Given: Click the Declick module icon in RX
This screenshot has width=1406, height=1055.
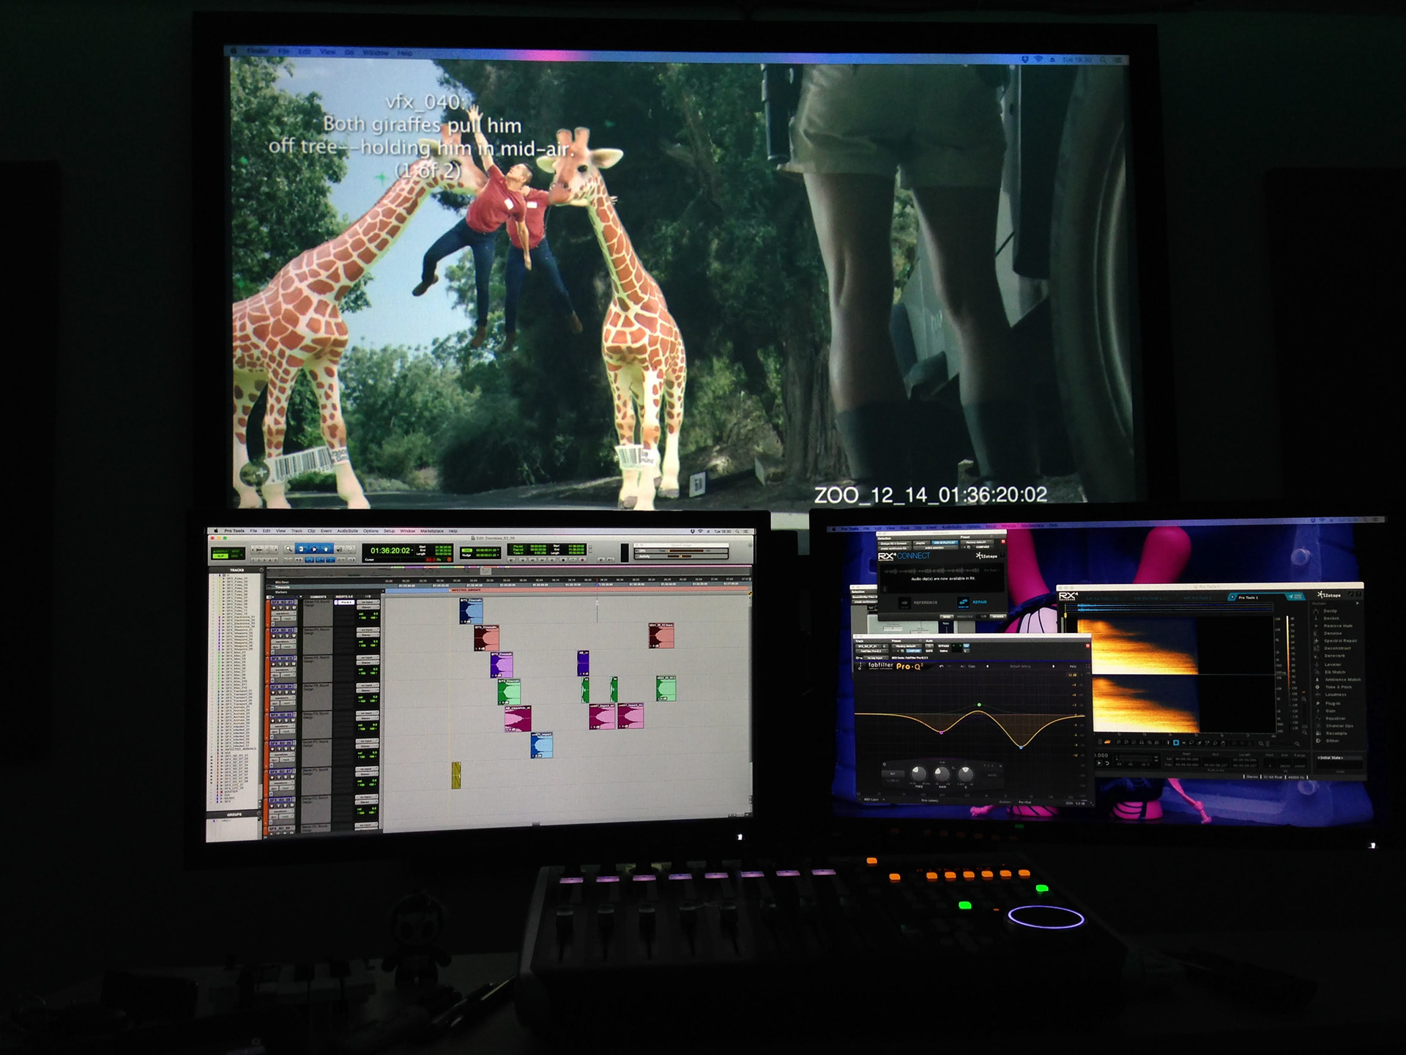Looking at the screenshot, I should [x=1317, y=618].
